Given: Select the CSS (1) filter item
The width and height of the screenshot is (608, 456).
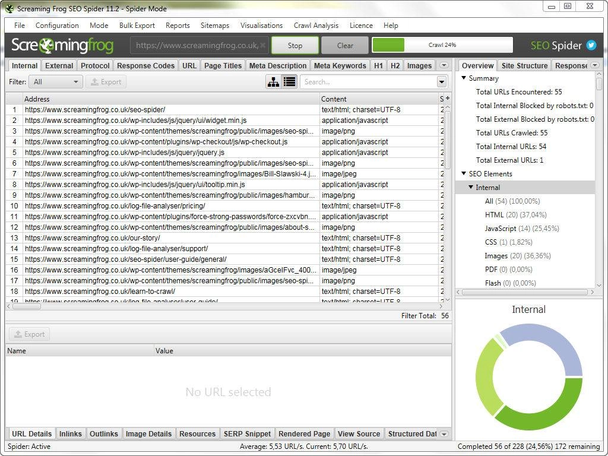Looking at the screenshot, I should tap(509, 242).
